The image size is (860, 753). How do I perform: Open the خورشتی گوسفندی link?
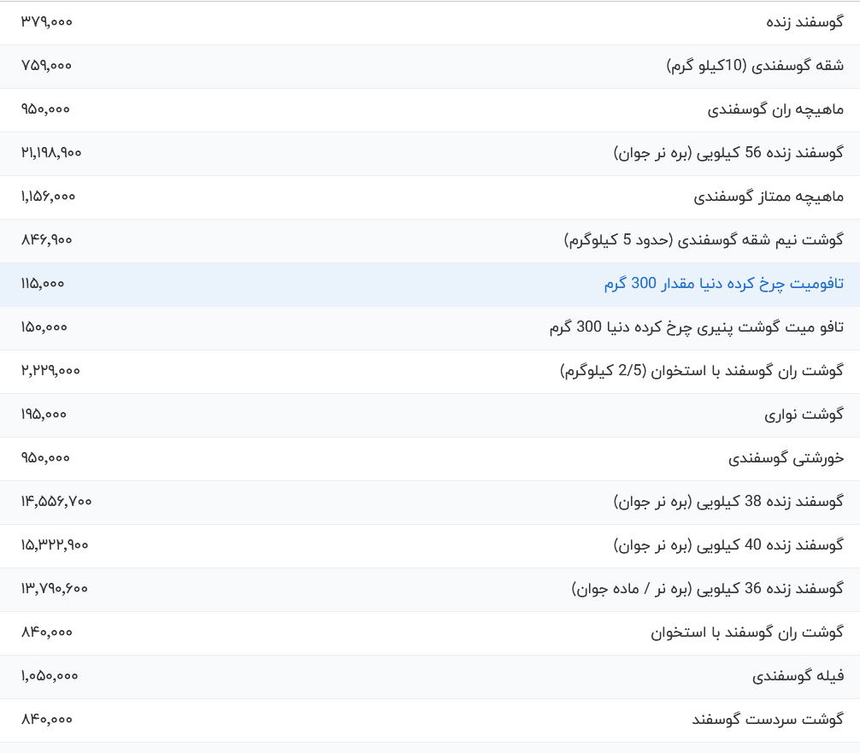coord(786,458)
